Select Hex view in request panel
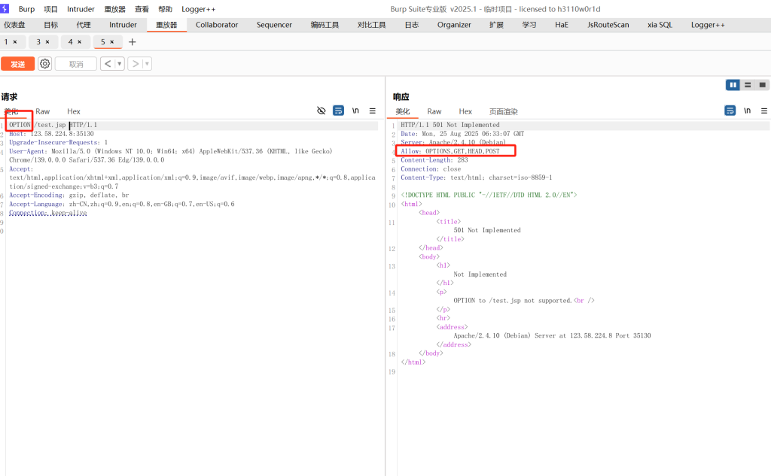 [x=73, y=111]
